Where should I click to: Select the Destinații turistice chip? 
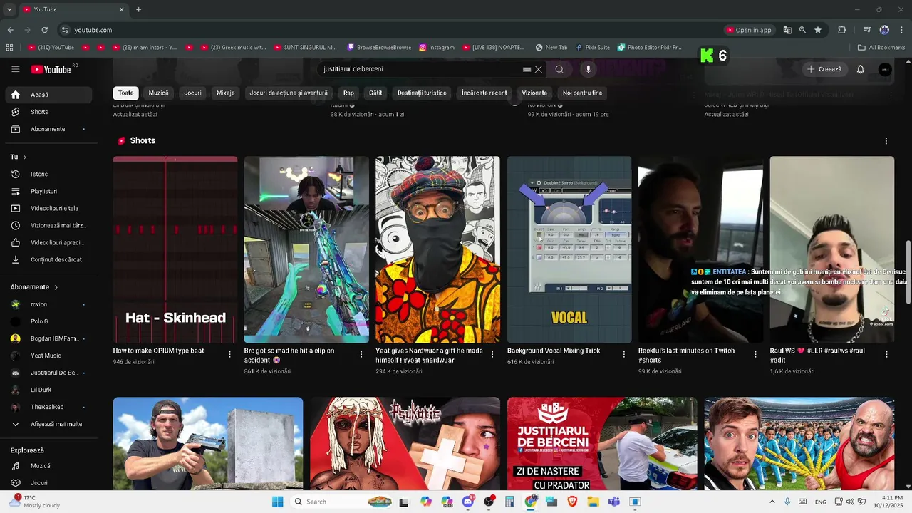[x=422, y=93]
